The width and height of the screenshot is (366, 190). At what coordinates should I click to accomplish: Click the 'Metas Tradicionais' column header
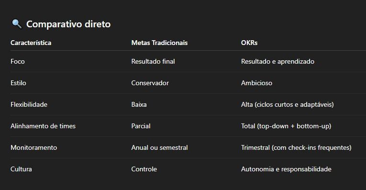pyautogui.click(x=159, y=43)
